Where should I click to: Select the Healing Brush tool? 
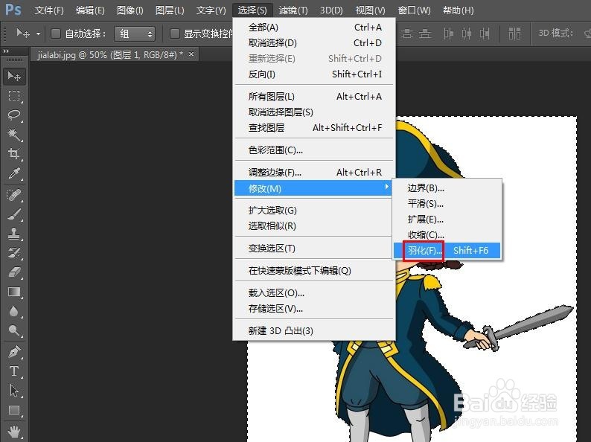click(14, 195)
